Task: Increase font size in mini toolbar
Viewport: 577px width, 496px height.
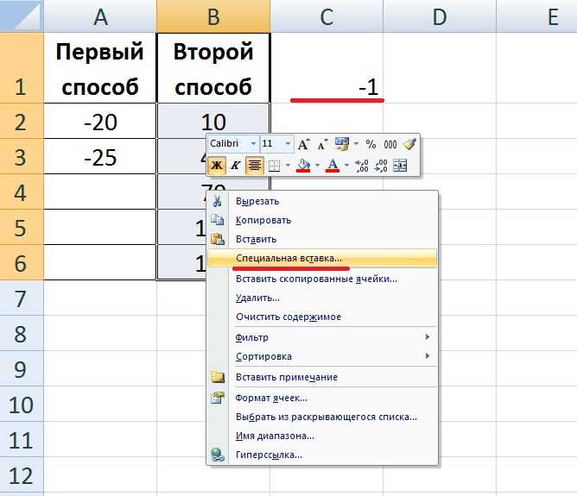Action: tap(303, 144)
